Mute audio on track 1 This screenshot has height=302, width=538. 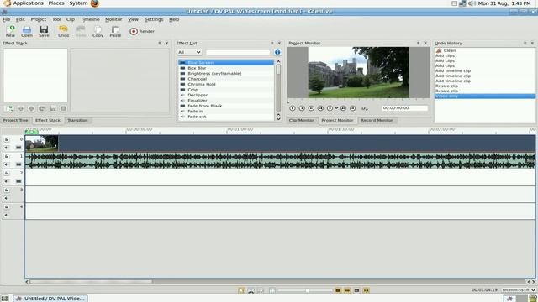pyautogui.click(x=7, y=164)
